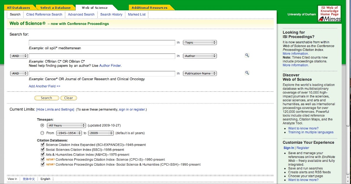Open the AND operator dropdown beside Publication row
This screenshot has height=184, width=351.
tap(19, 74)
